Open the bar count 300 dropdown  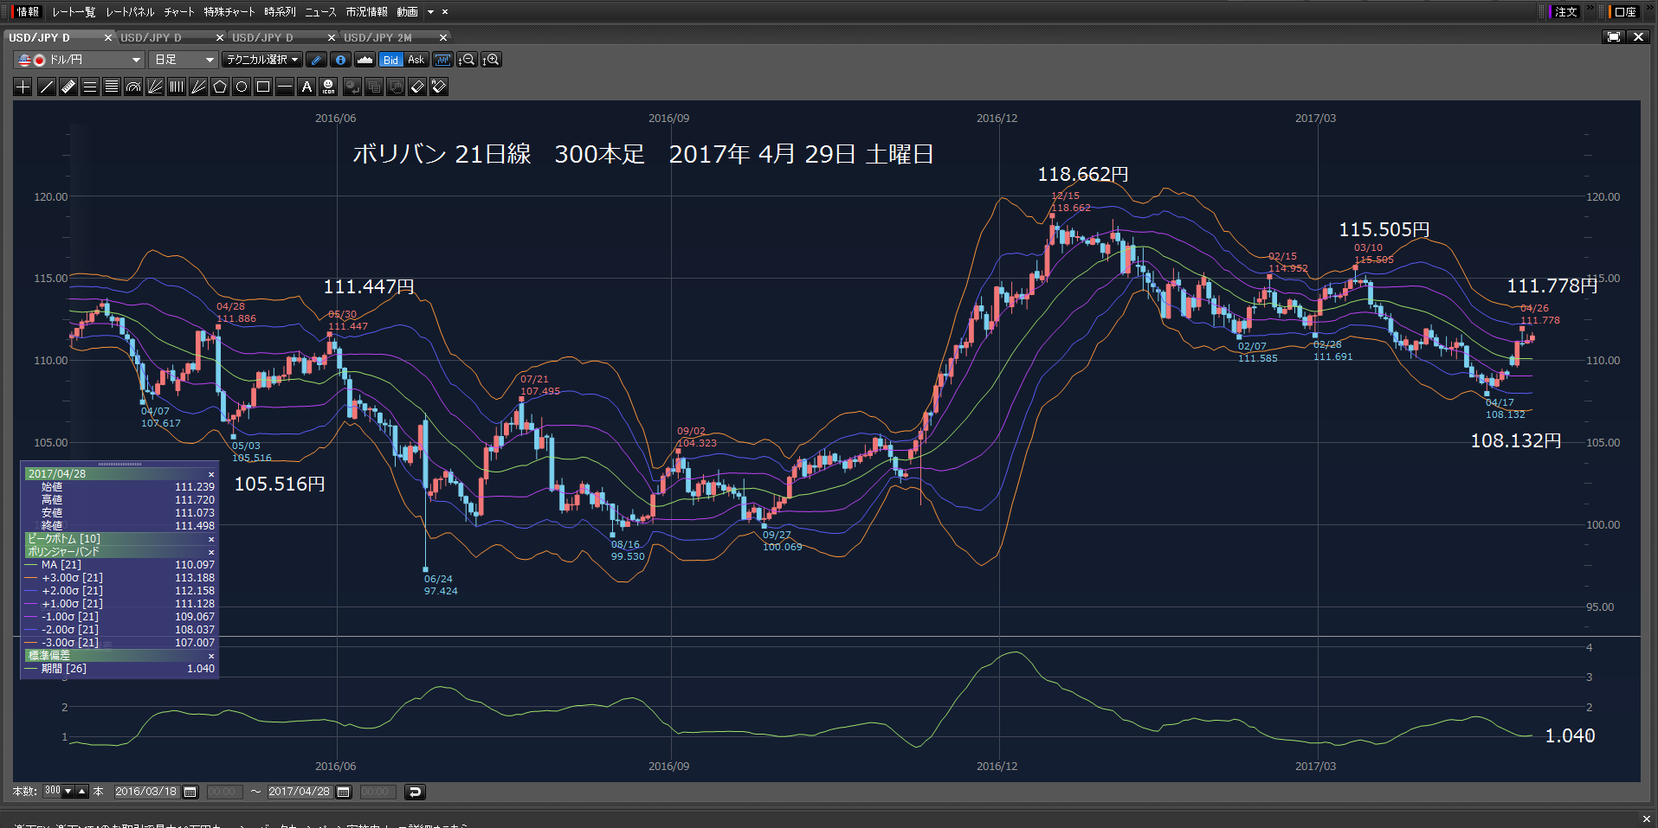68,791
